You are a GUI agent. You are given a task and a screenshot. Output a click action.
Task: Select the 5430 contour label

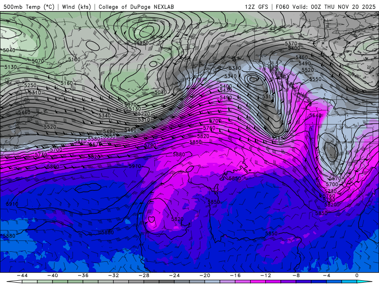[x=226, y=90]
